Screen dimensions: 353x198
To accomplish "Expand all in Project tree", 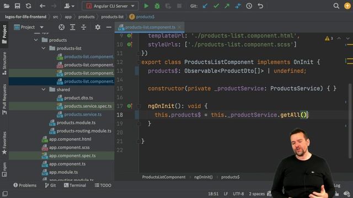I will [x=72, y=27].
